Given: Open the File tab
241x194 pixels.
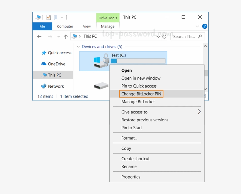Looking at the screenshot, I should tap(42, 26).
